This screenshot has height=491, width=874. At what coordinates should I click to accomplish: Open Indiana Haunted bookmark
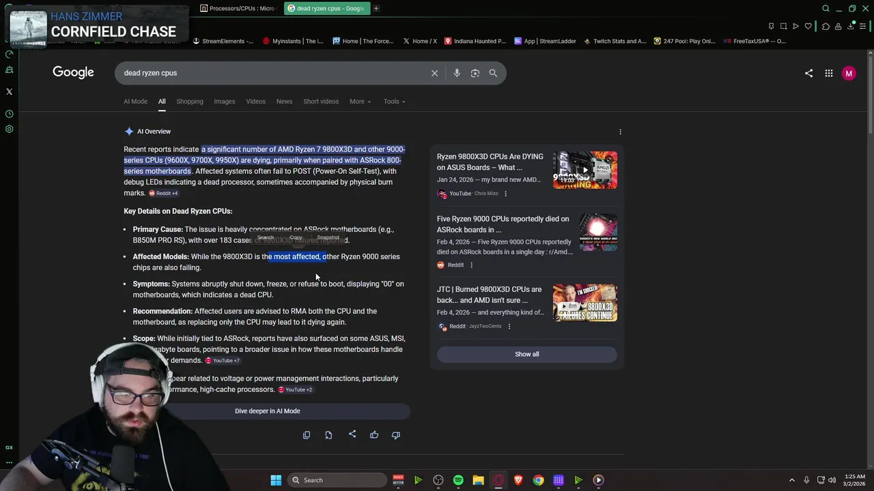point(475,41)
